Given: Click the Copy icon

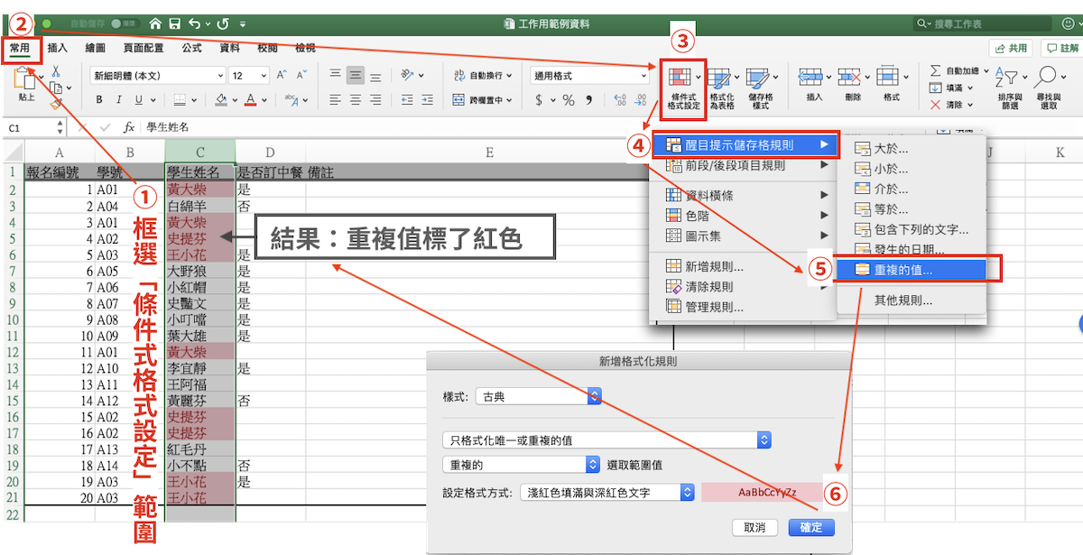Looking at the screenshot, I should [x=56, y=88].
